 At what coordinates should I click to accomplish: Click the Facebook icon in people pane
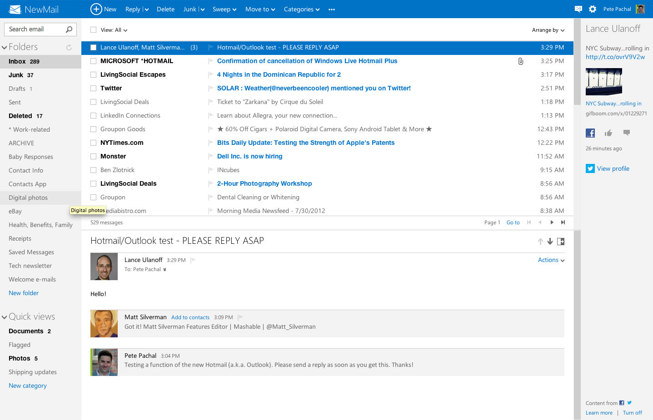590,133
